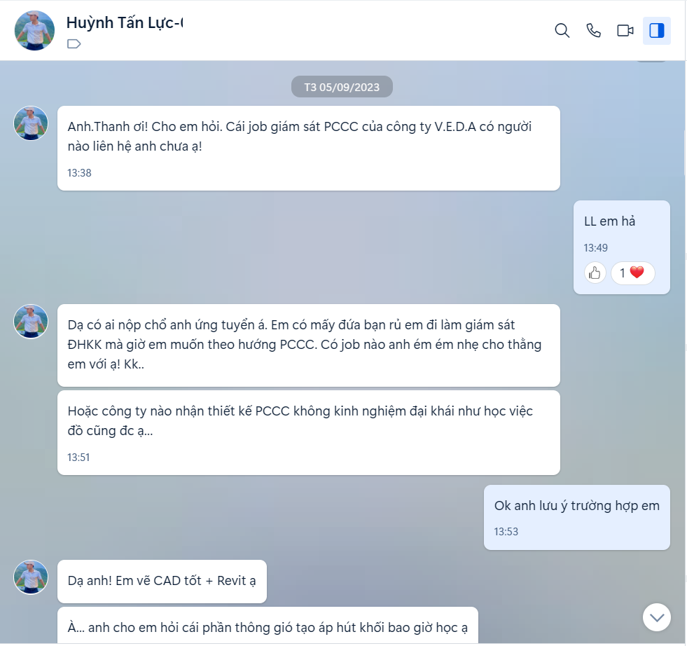The height and width of the screenshot is (646, 687).
Task: Select the 'Ok anh lưu ý trường hợp em' message
Action: [576, 517]
